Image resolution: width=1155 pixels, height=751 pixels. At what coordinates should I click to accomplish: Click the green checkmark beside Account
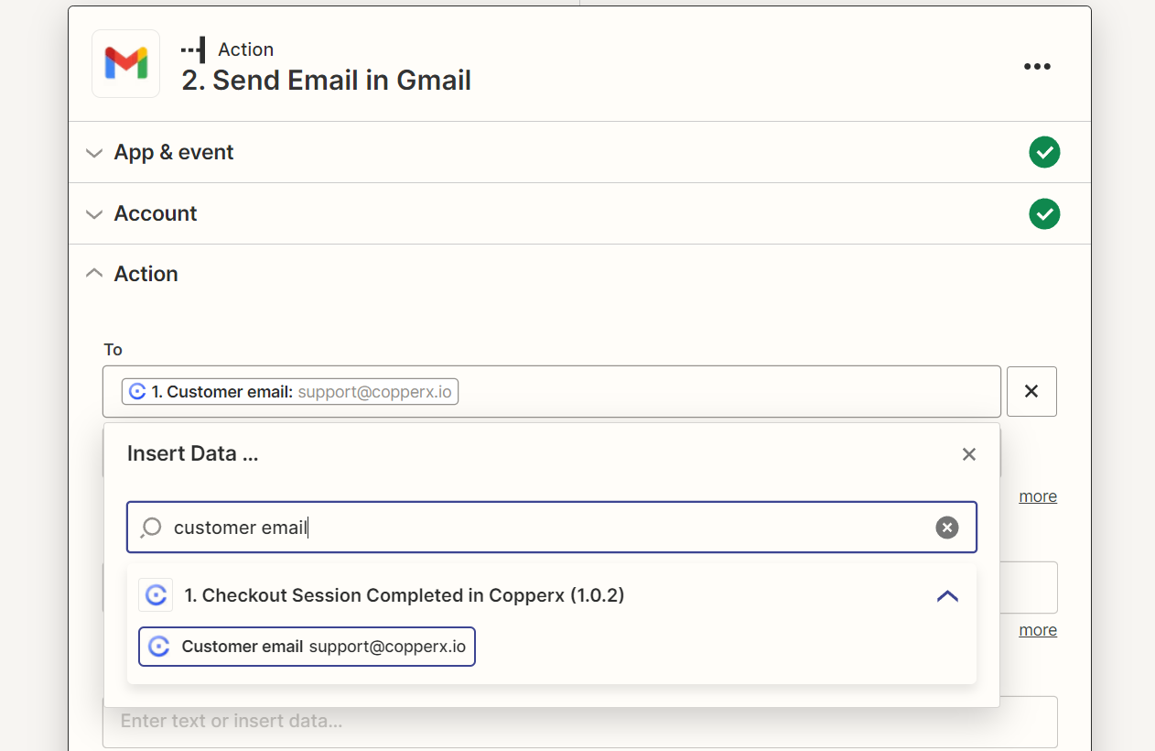1044,213
